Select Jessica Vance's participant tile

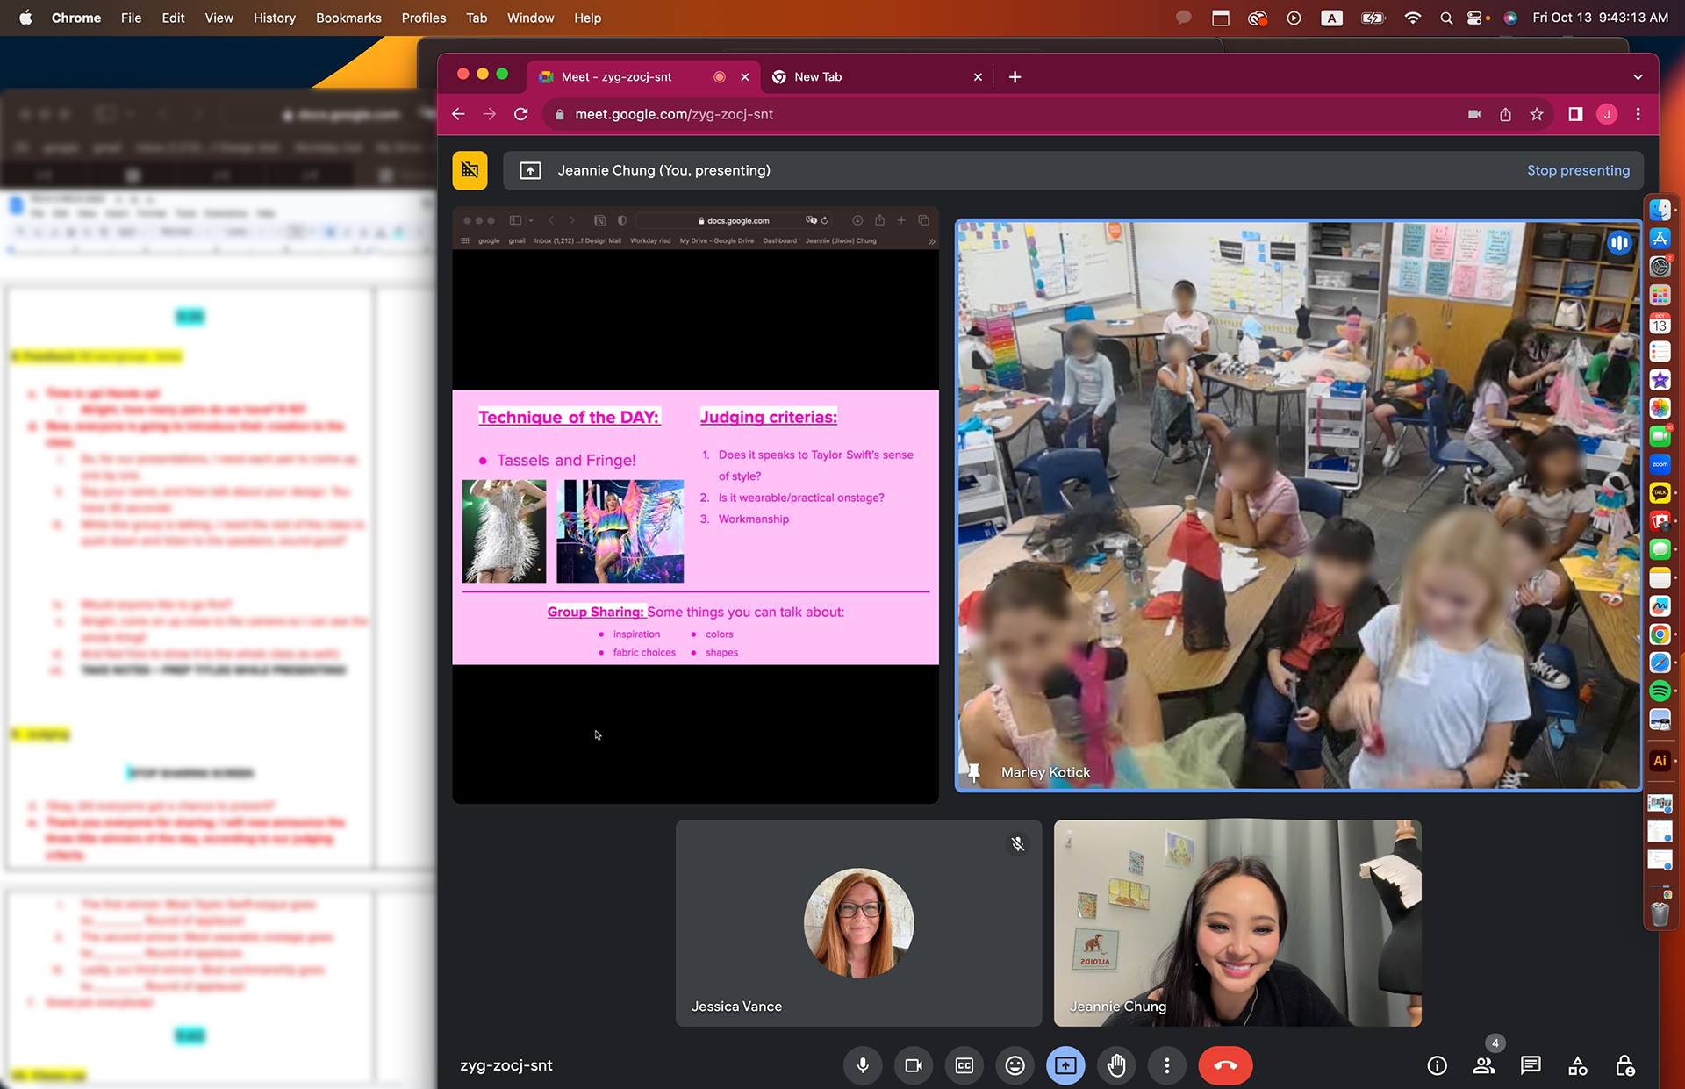point(858,923)
